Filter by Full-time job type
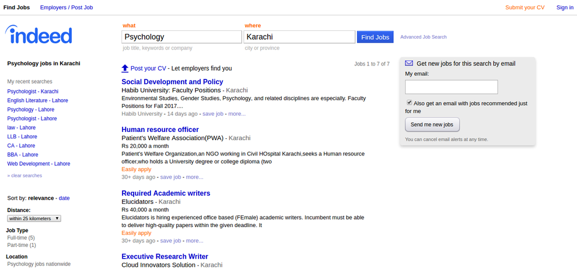This screenshot has height=268, width=577. point(21,238)
